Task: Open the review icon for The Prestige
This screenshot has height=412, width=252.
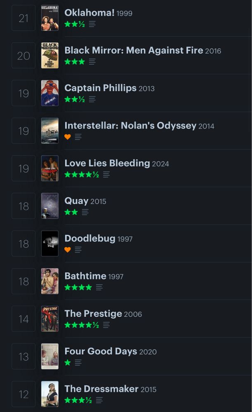Action: point(106,325)
